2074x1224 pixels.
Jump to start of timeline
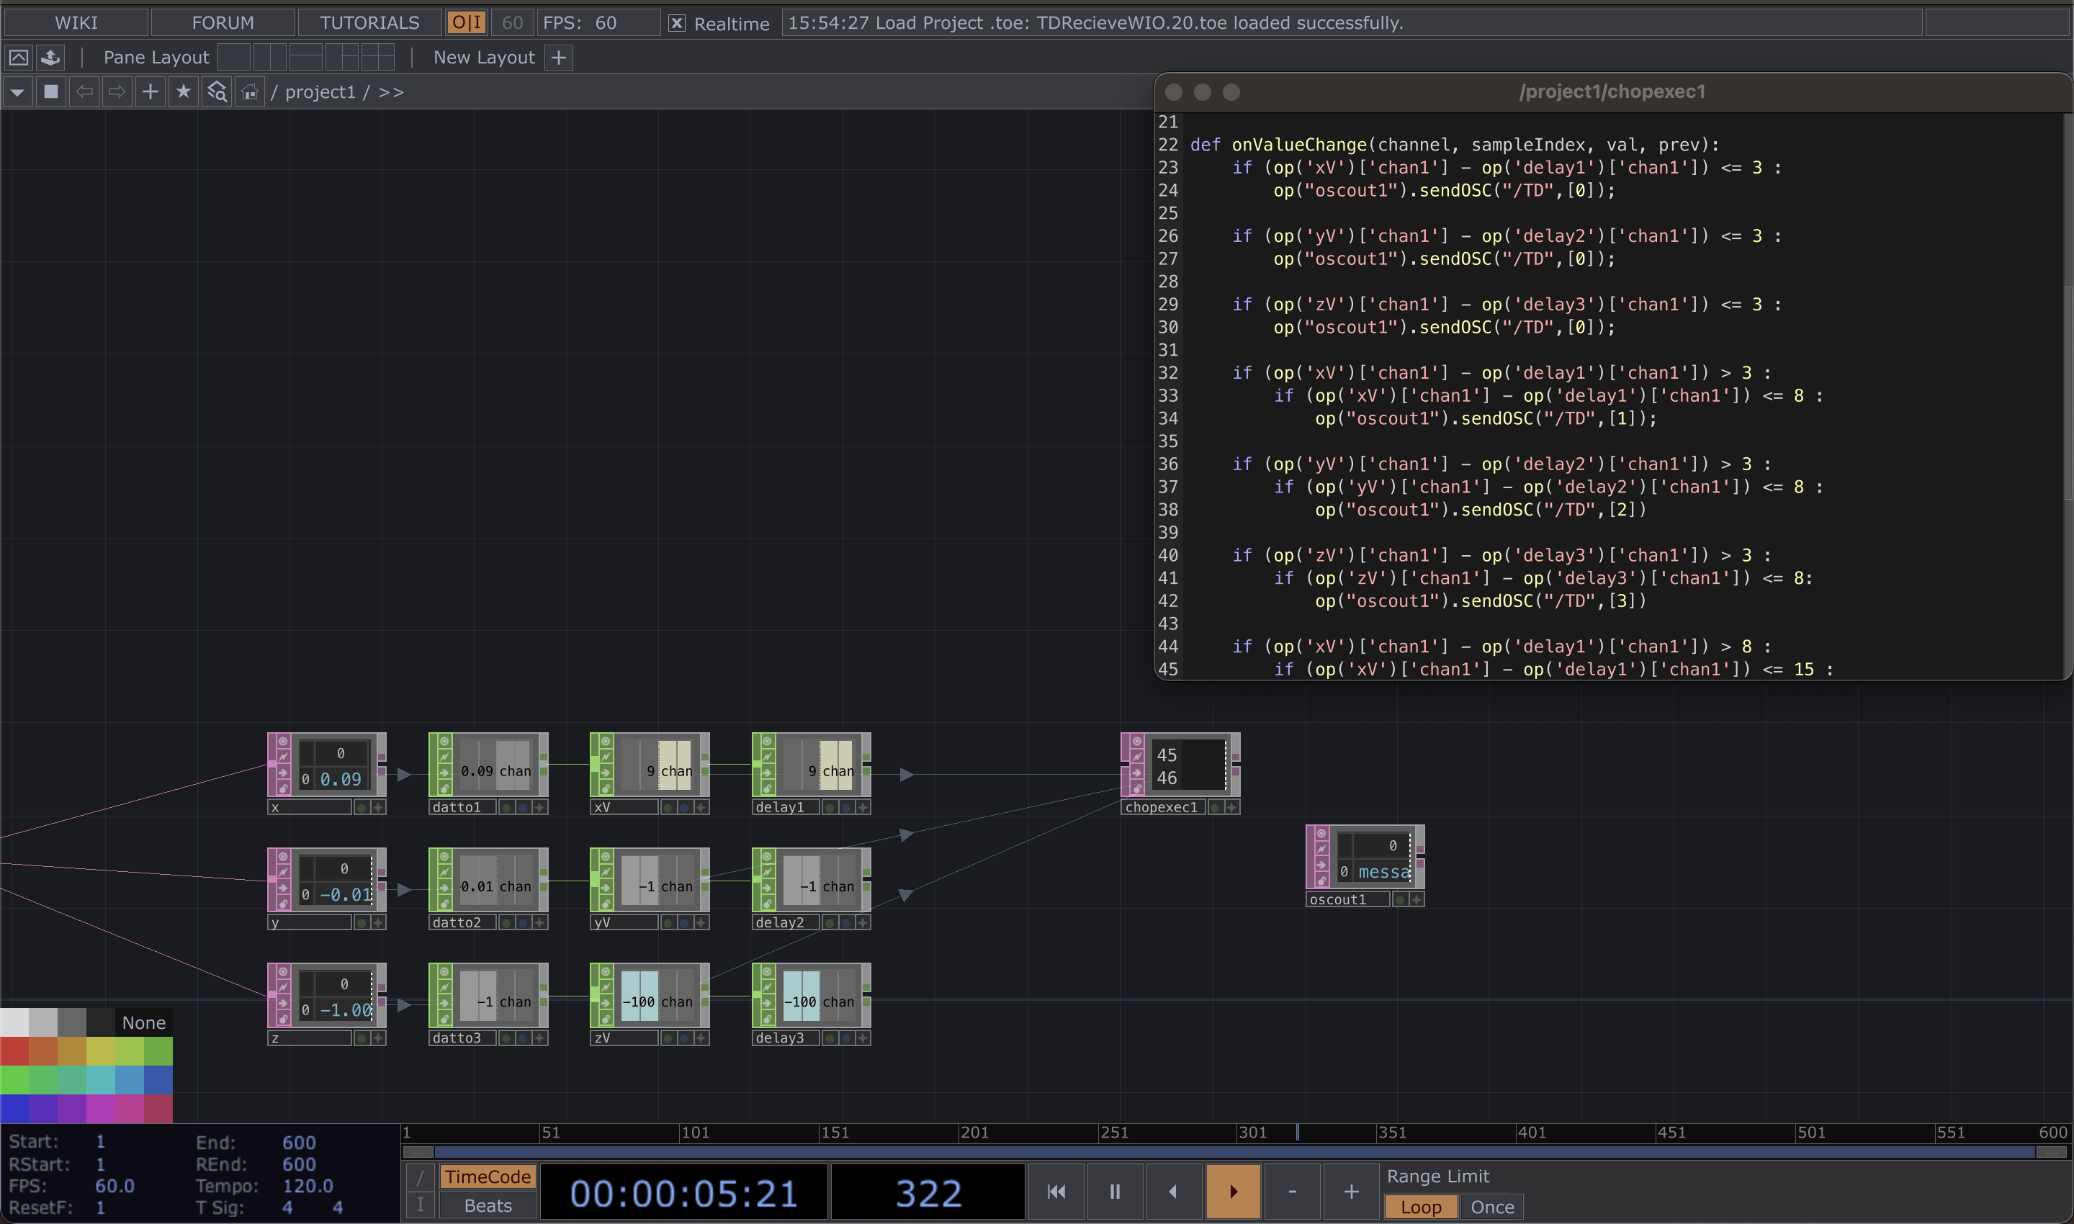(x=1056, y=1191)
